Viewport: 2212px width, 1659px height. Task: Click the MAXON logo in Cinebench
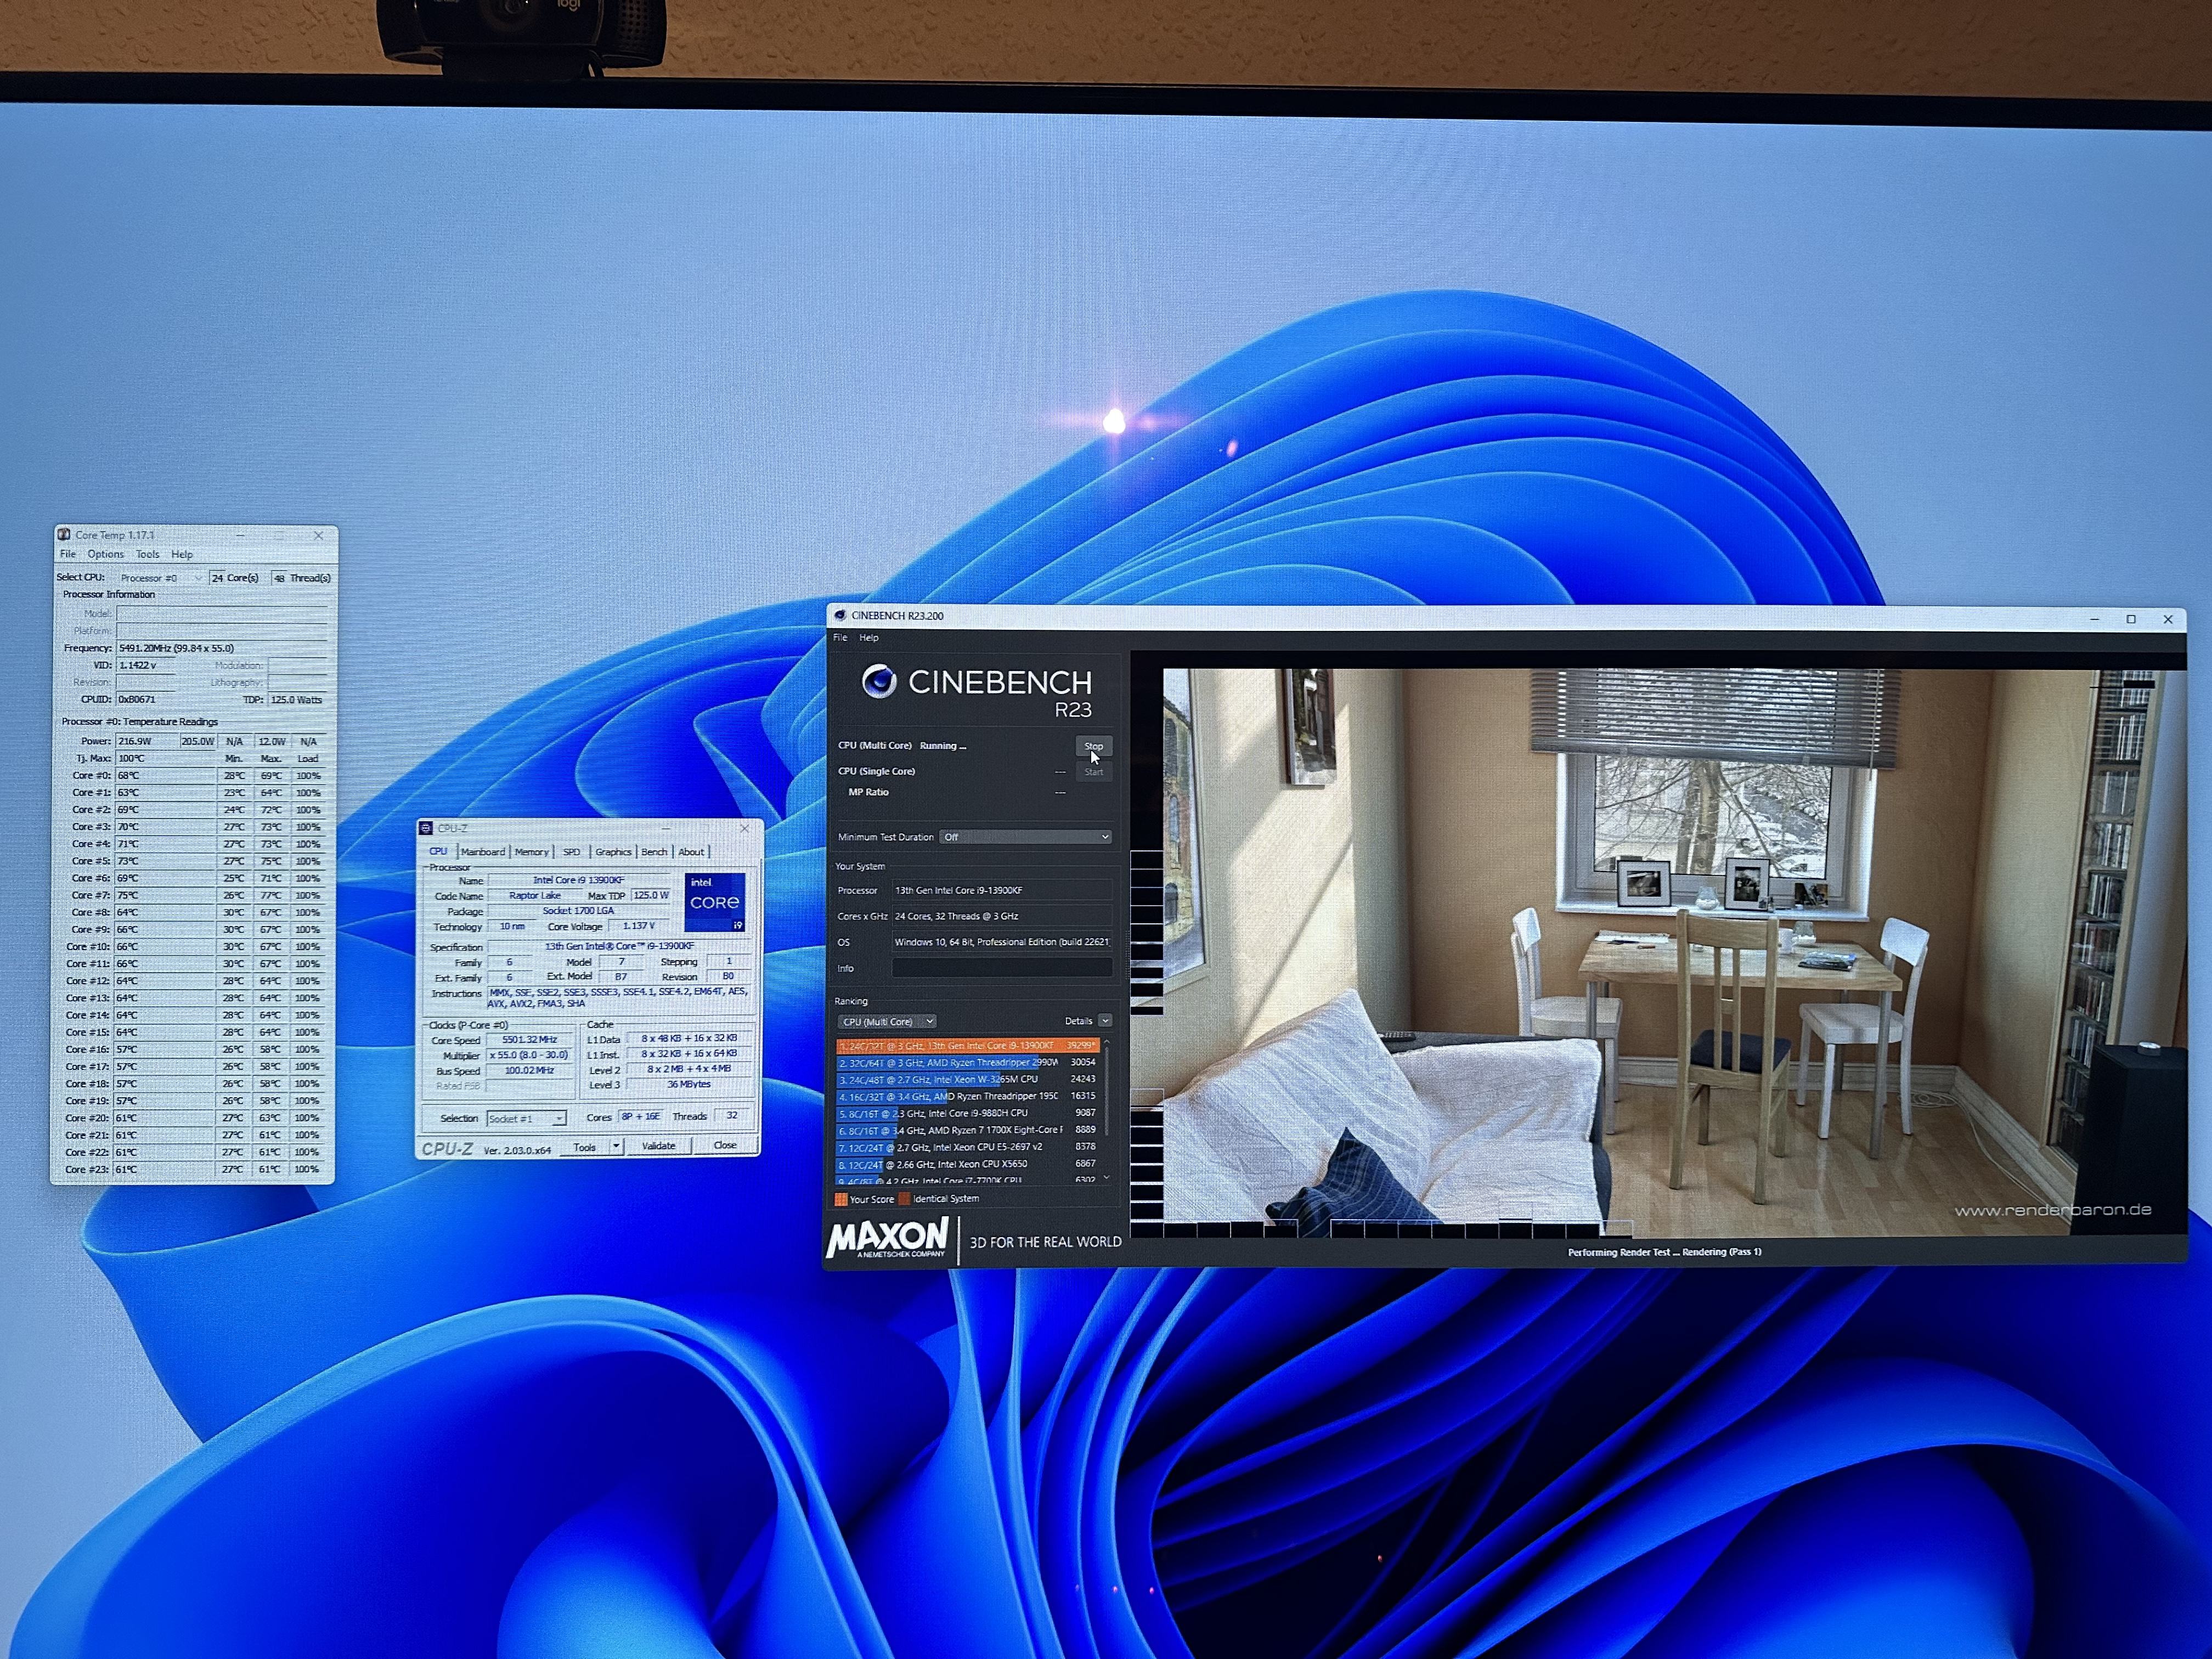click(887, 1239)
